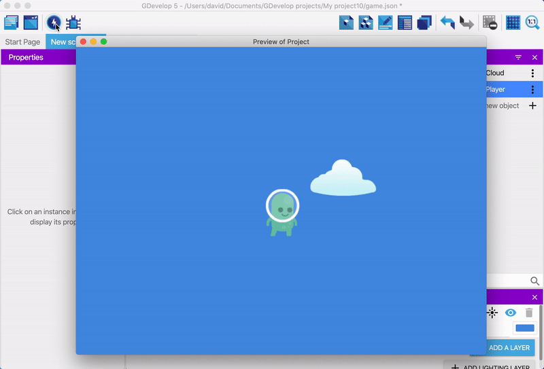Toggle base layer visibility eye

510,313
